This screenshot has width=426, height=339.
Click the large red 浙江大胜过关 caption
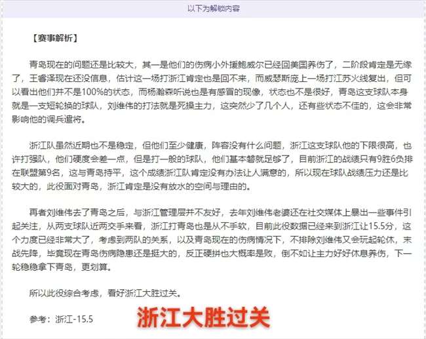pyautogui.click(x=203, y=317)
